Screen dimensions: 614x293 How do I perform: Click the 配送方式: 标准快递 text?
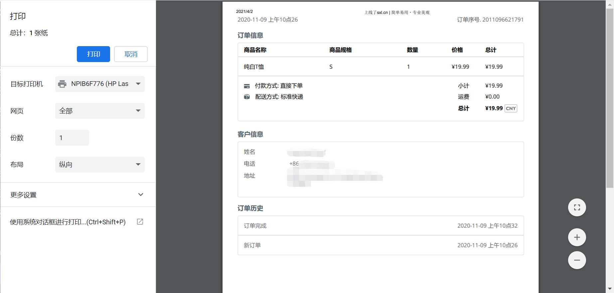click(279, 97)
